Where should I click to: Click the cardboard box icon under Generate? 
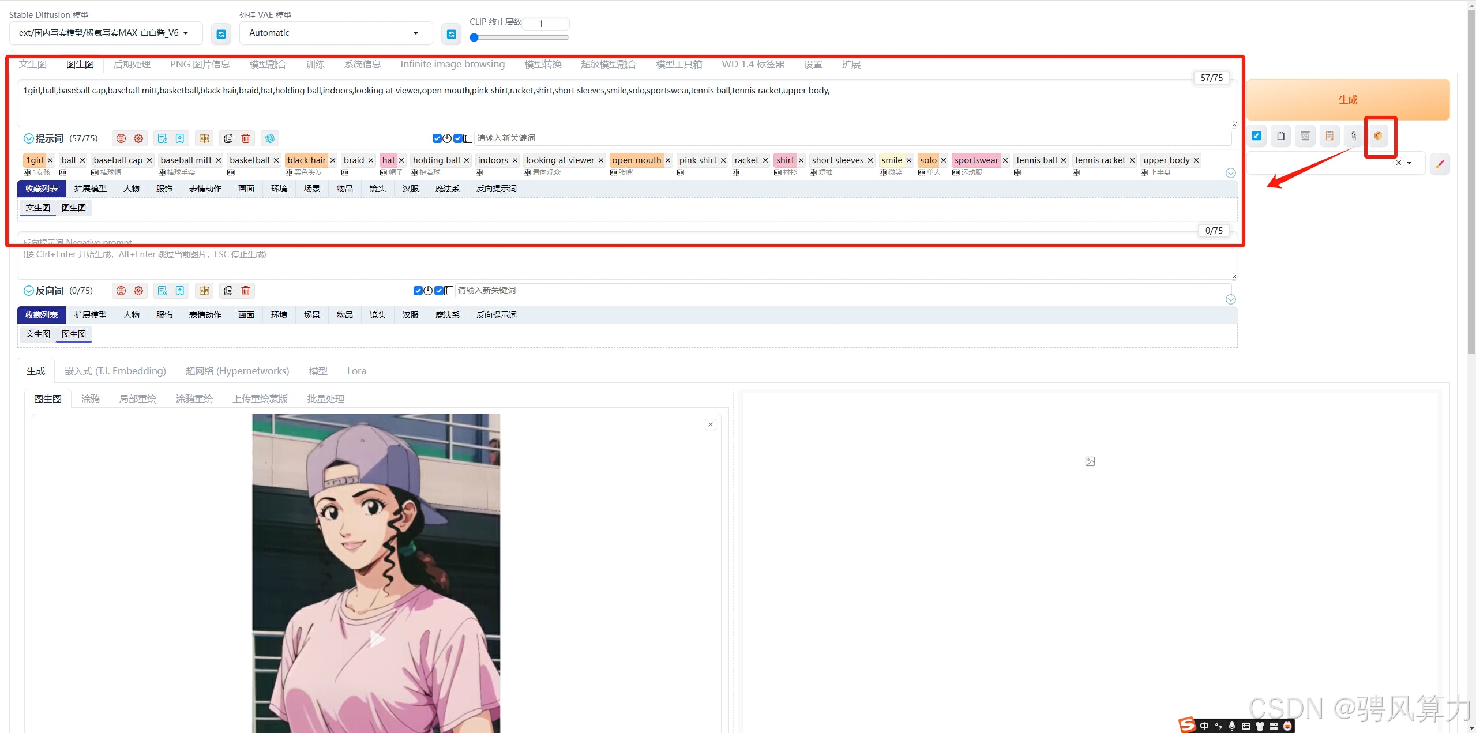[x=1378, y=136]
